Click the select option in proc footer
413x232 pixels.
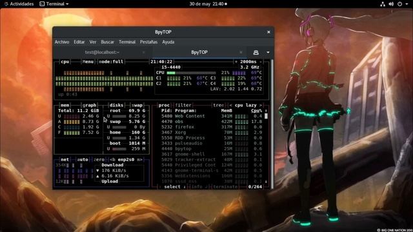tap(172, 186)
